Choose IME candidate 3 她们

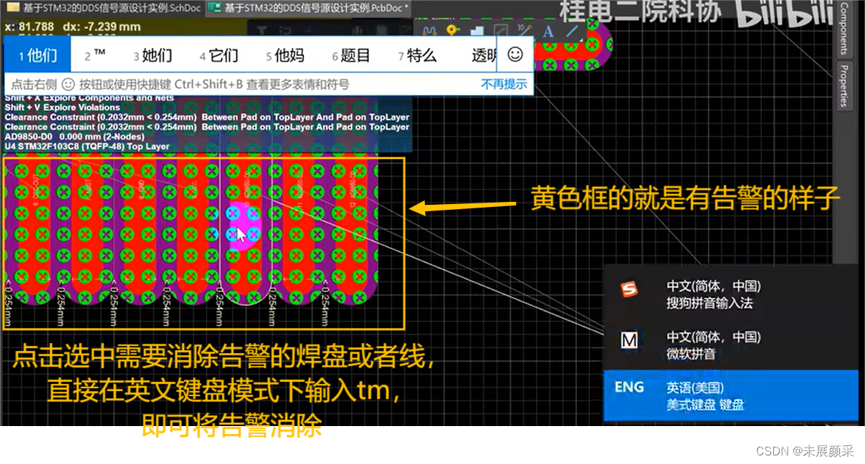[x=152, y=55]
